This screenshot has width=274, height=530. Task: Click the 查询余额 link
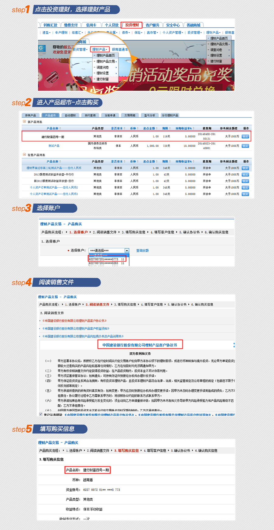tap(142, 250)
